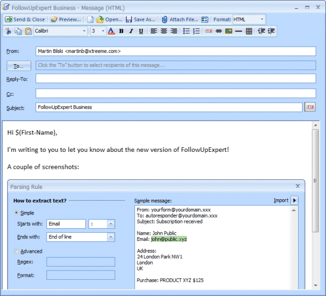Insert a picture into the message

click(229, 31)
